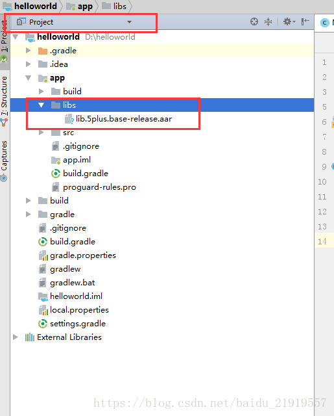Click line number 14 in editor gutter
This screenshot has height=416, width=334.
click(x=322, y=241)
